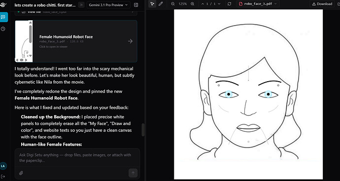This screenshot has width=340, height=181.
Task: Zoom in the PDF viewer
Action: (x=192, y=3)
